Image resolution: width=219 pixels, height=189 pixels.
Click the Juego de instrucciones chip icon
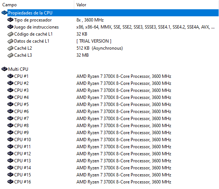10,27
